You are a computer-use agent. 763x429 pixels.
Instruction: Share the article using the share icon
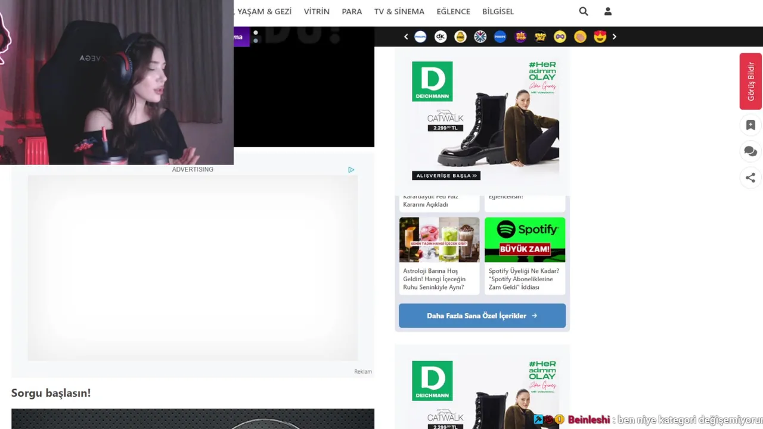click(x=750, y=178)
